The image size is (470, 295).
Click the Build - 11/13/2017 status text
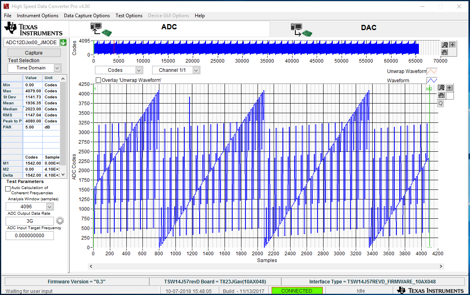tap(243, 291)
